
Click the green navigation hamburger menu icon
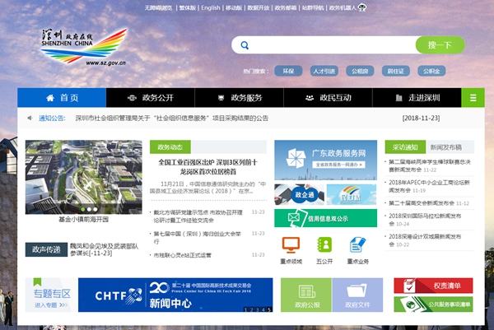click(473, 98)
